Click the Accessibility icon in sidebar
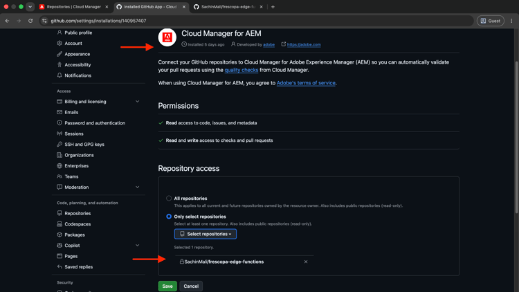This screenshot has width=519, height=292. [x=60, y=64]
